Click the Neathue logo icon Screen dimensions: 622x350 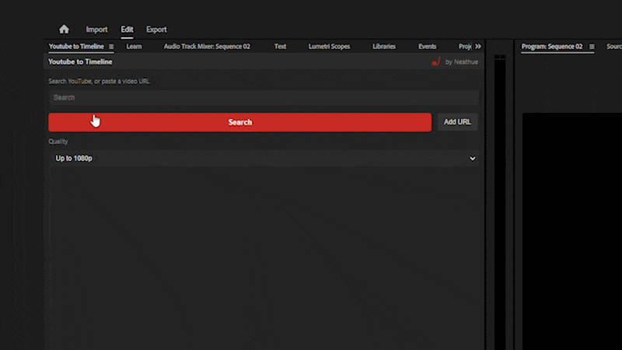click(x=436, y=62)
